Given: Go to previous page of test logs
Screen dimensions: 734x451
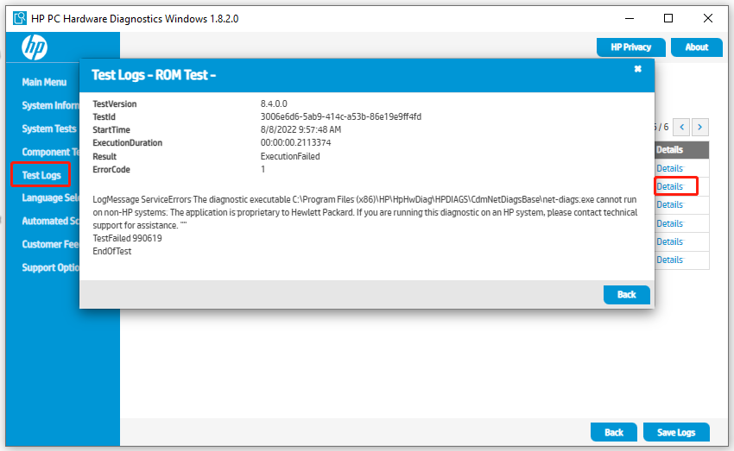Looking at the screenshot, I should pyautogui.click(x=681, y=127).
